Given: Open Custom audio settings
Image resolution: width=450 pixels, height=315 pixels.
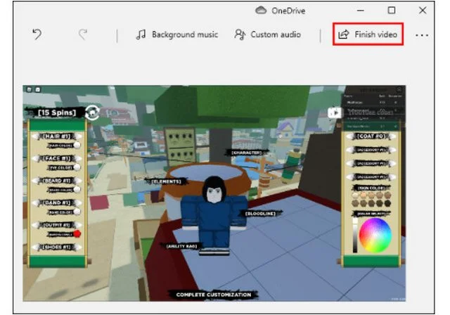Looking at the screenshot, I should tap(267, 34).
